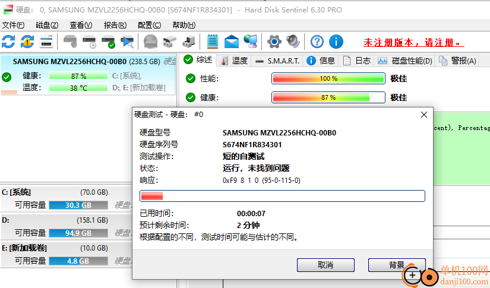Select the 综述 tab
The image size is (490, 288).
199,59
